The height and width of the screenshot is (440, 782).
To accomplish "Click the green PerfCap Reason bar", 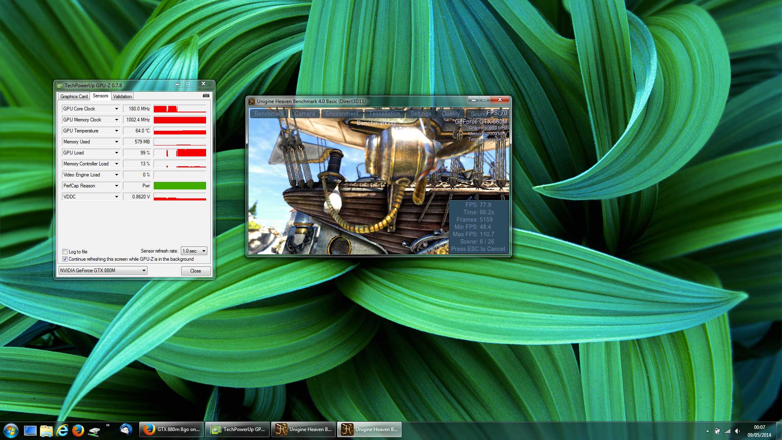I will coord(180,186).
